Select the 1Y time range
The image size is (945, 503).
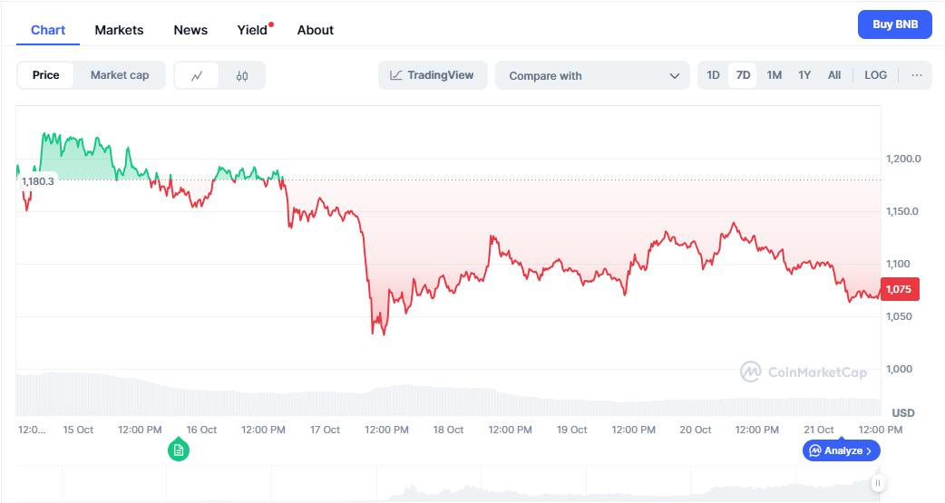coord(804,75)
